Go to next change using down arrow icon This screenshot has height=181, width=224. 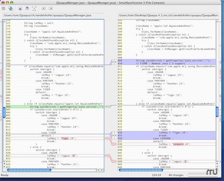[28, 7]
